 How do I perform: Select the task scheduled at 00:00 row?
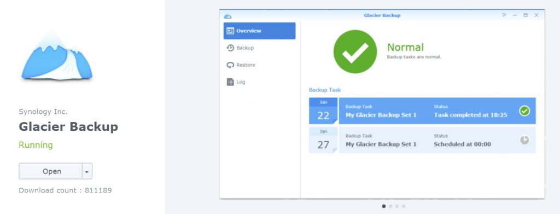tap(437, 140)
